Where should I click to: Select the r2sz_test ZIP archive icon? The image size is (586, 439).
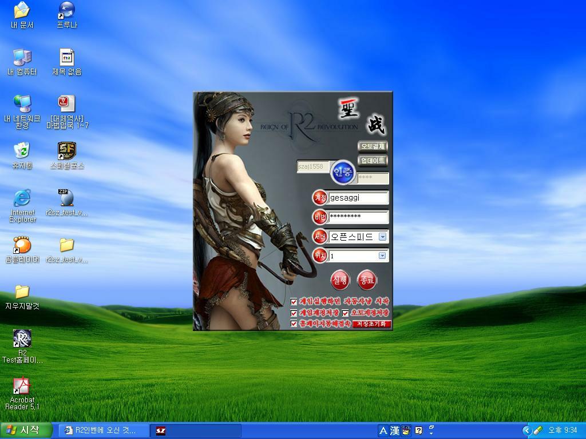click(67, 203)
